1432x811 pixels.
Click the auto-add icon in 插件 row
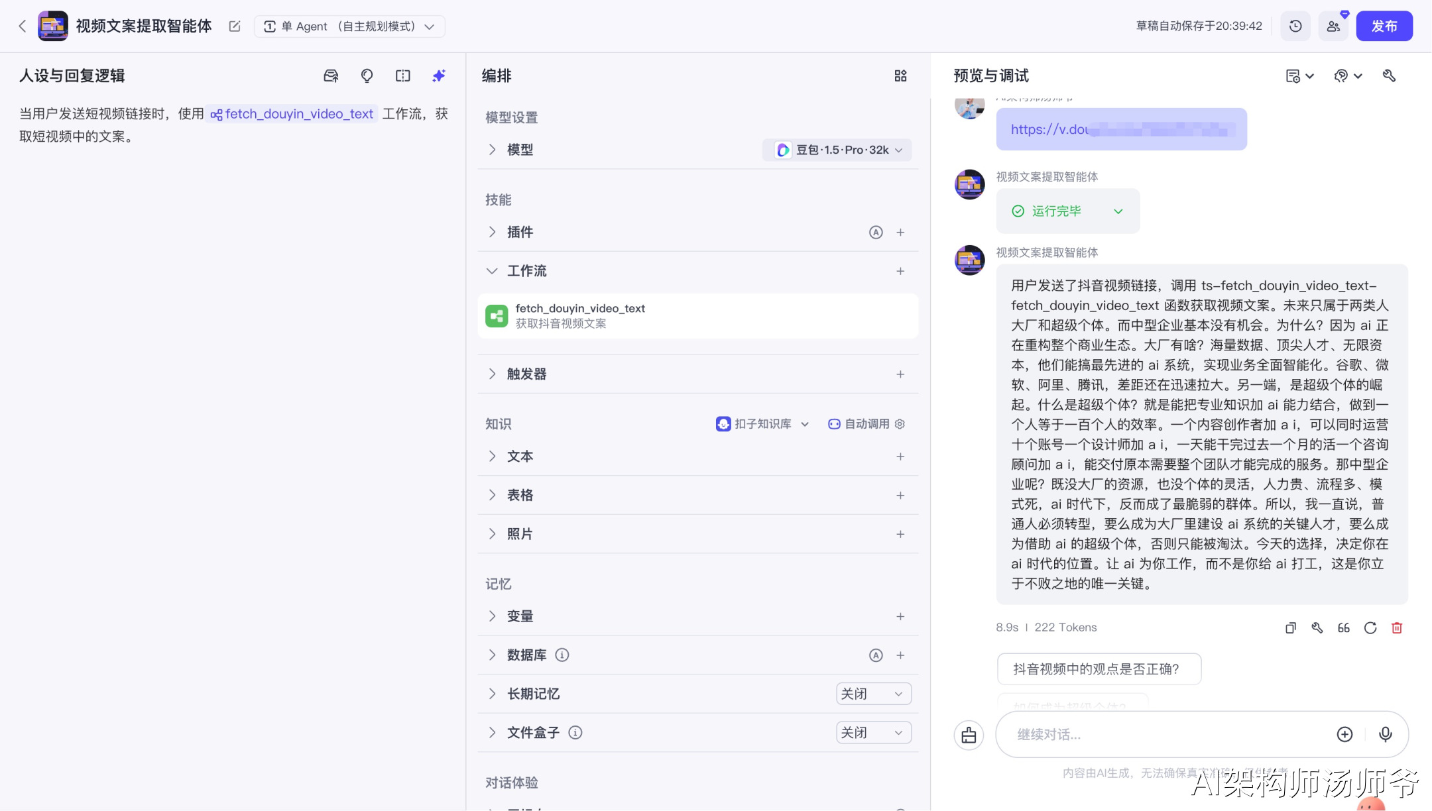[876, 232]
